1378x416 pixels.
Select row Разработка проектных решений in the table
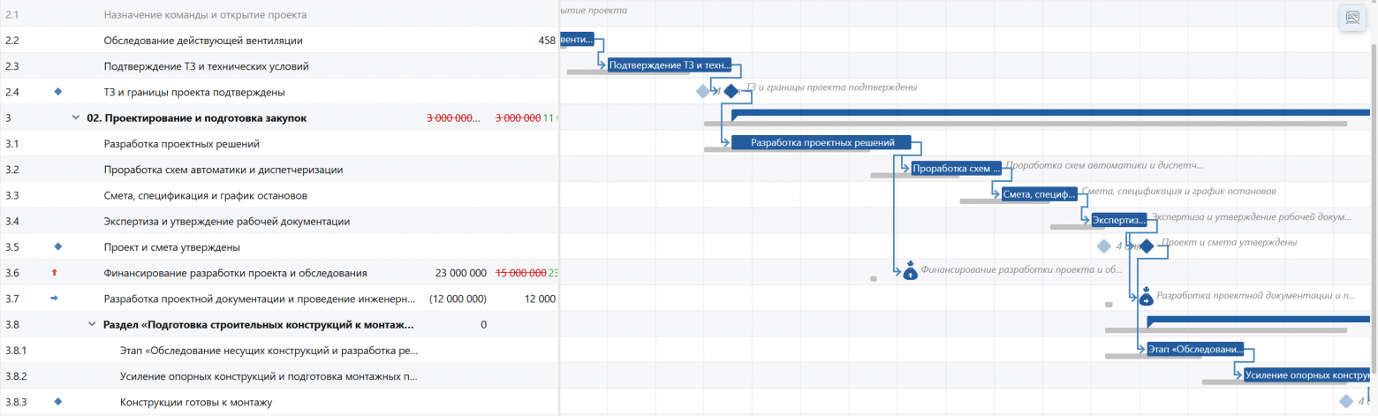pos(279,143)
